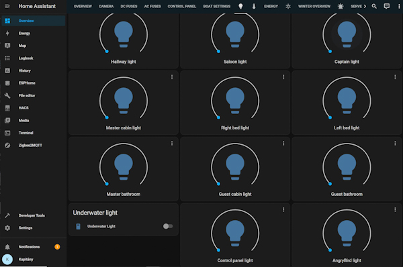Image resolution: width=403 pixels, height=267 pixels.
Task: Switch to the sun icon tab
Action: click(x=288, y=6)
